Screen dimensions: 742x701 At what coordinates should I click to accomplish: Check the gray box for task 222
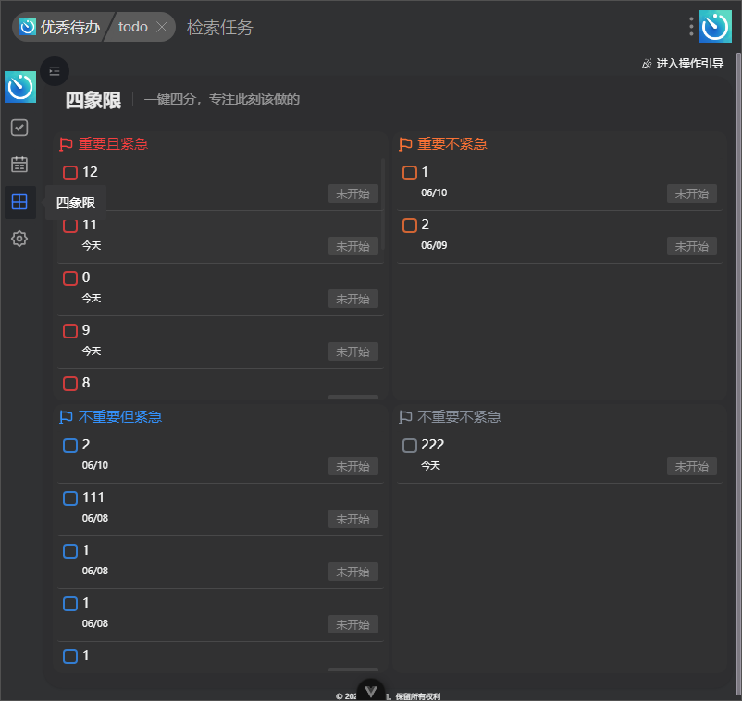pyautogui.click(x=410, y=446)
